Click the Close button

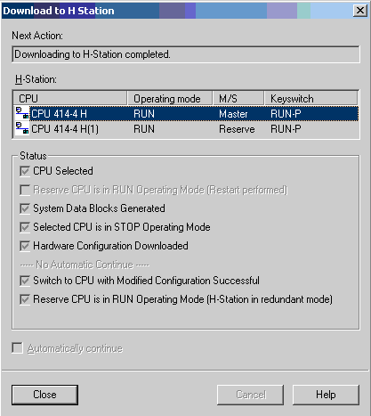pyautogui.click(x=44, y=395)
